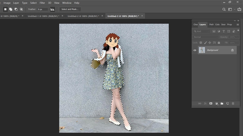
Task: Click the Background layer lock icon
Action: [232, 50]
